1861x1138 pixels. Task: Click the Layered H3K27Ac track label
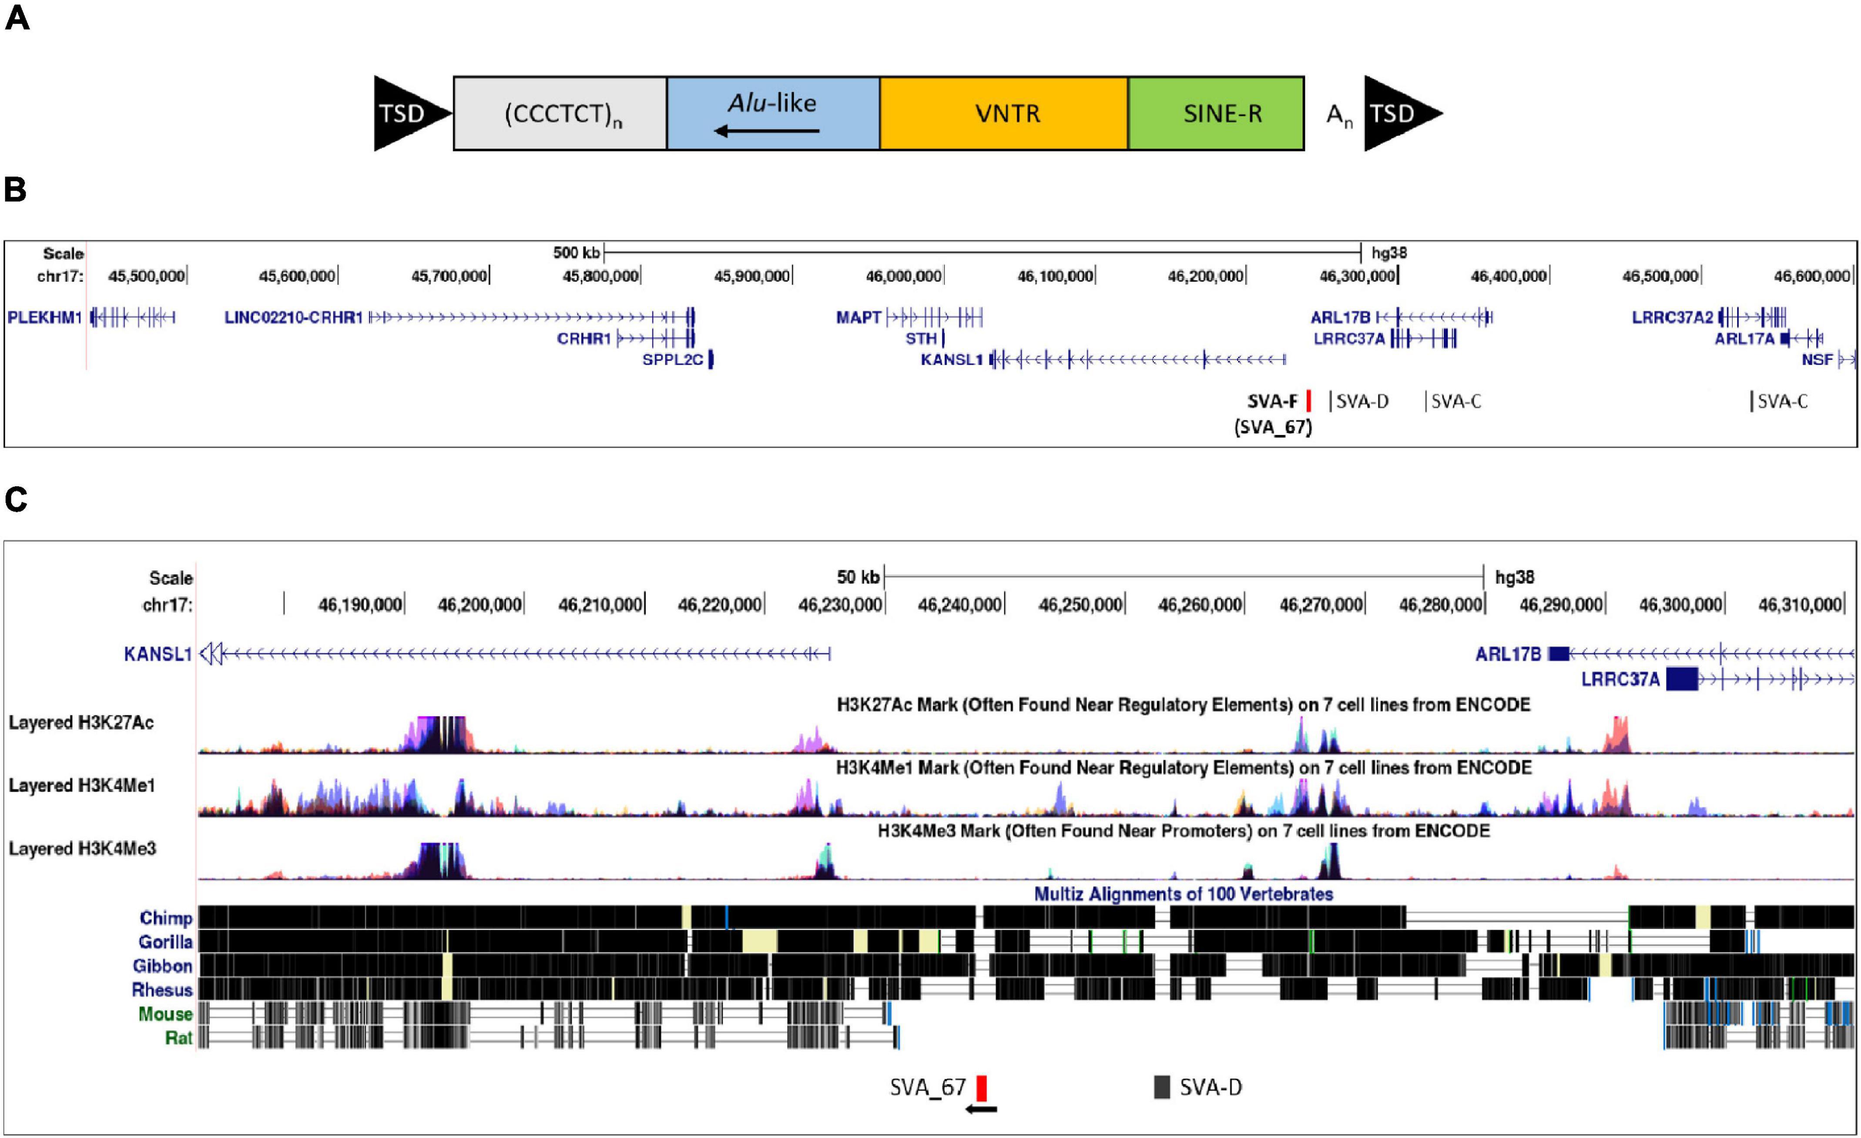[81, 723]
